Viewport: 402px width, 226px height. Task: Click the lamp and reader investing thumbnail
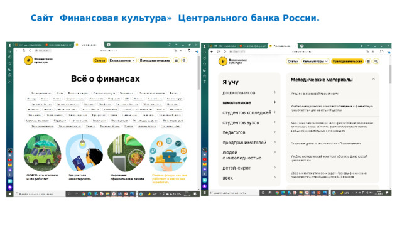pyautogui.click(x=84, y=153)
